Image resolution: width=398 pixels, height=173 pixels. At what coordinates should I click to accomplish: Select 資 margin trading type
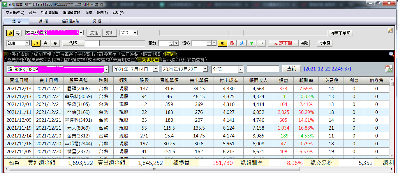(45, 43)
